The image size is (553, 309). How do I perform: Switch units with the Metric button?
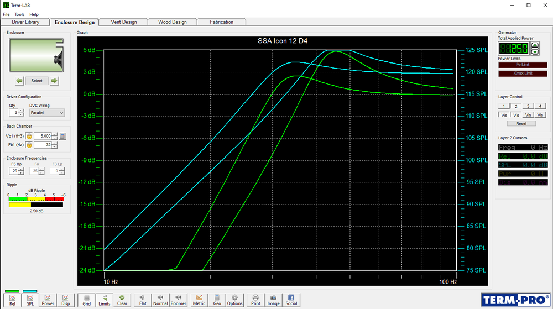click(199, 300)
